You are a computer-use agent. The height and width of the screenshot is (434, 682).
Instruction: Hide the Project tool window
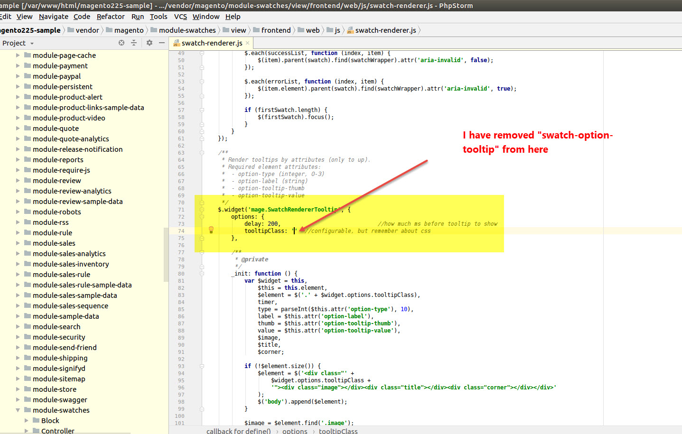point(162,43)
